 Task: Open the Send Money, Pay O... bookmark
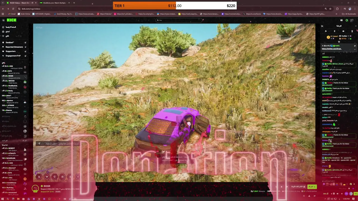pyautogui.click(x=63, y=14)
